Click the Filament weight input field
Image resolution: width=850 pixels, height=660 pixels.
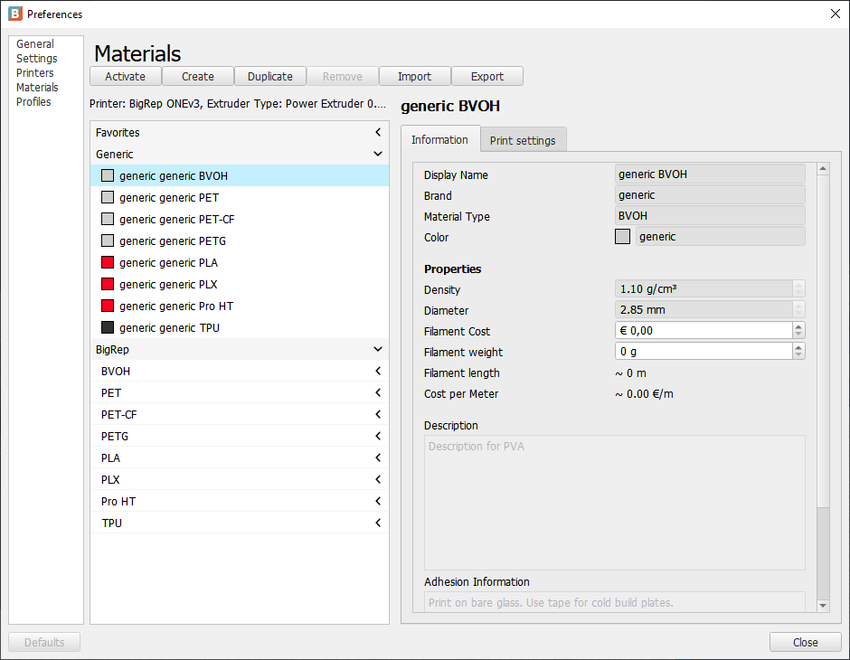click(704, 351)
